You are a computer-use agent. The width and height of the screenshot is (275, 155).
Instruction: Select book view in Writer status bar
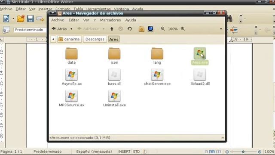pos(218,152)
